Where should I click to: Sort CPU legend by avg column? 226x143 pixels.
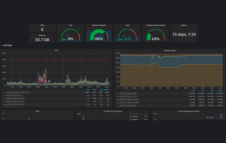click(101, 90)
